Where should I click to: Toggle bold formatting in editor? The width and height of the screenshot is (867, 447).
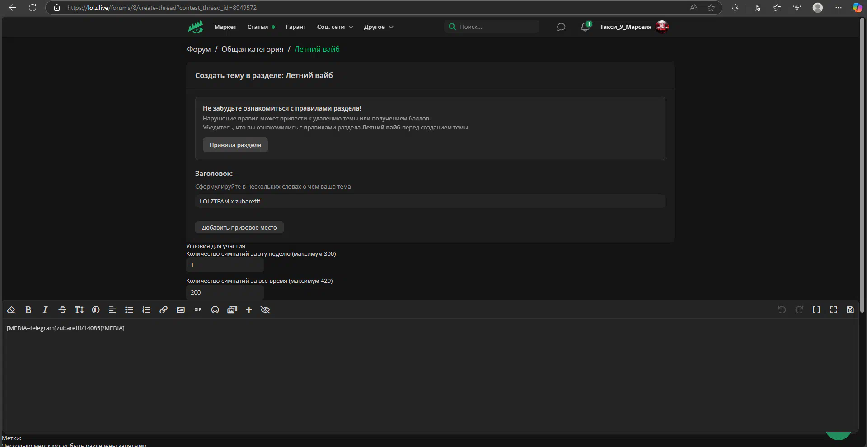tap(28, 310)
